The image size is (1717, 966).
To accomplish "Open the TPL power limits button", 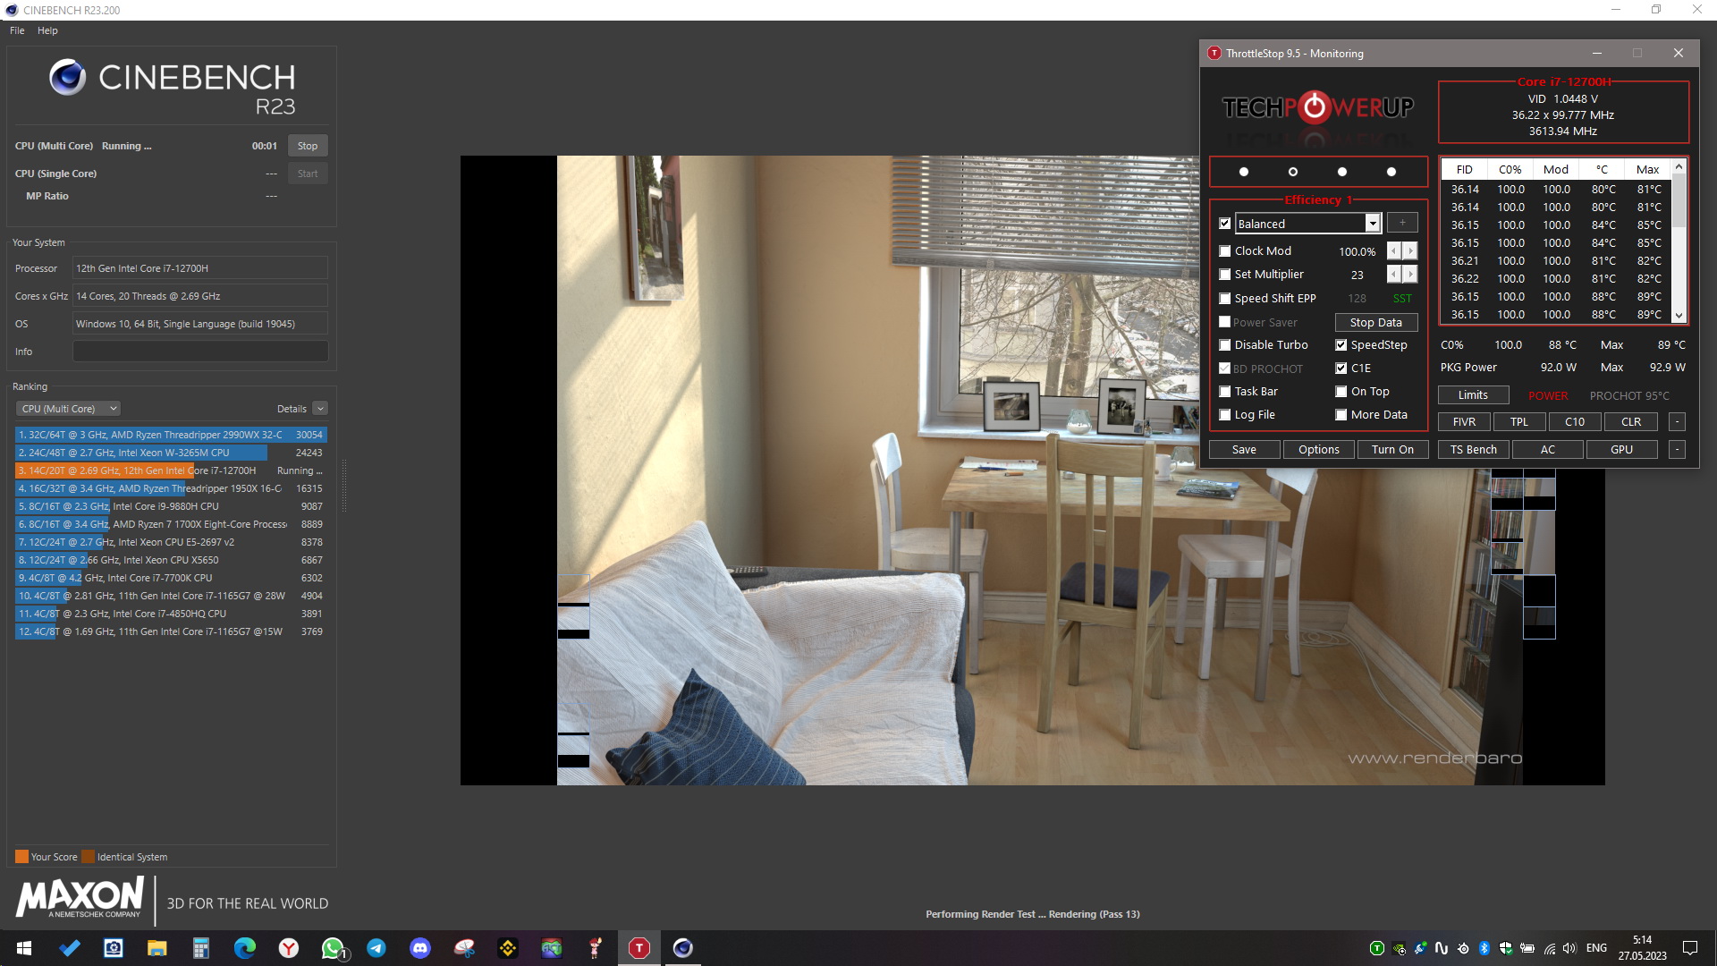I will tap(1519, 422).
